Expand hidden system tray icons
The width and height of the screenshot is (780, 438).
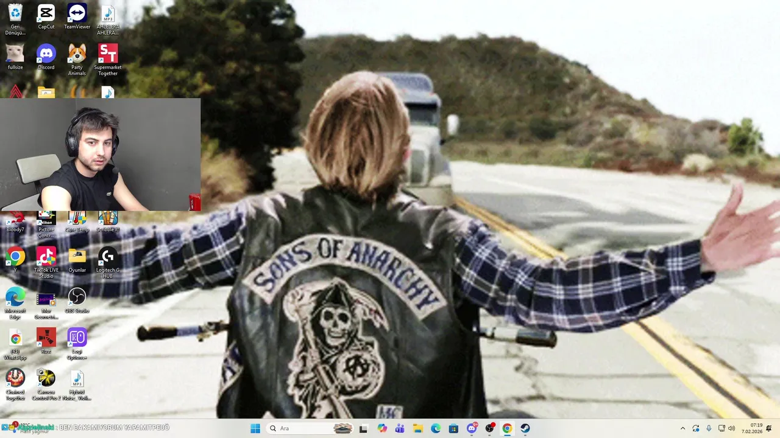(x=682, y=428)
